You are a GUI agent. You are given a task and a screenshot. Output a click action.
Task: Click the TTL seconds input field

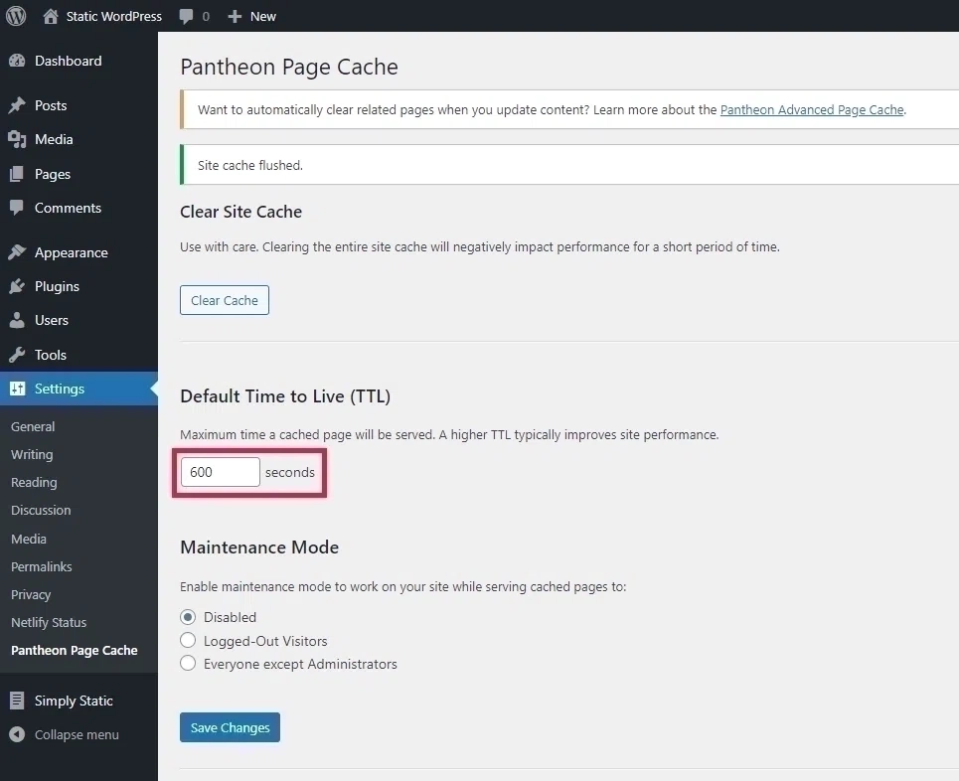point(220,472)
